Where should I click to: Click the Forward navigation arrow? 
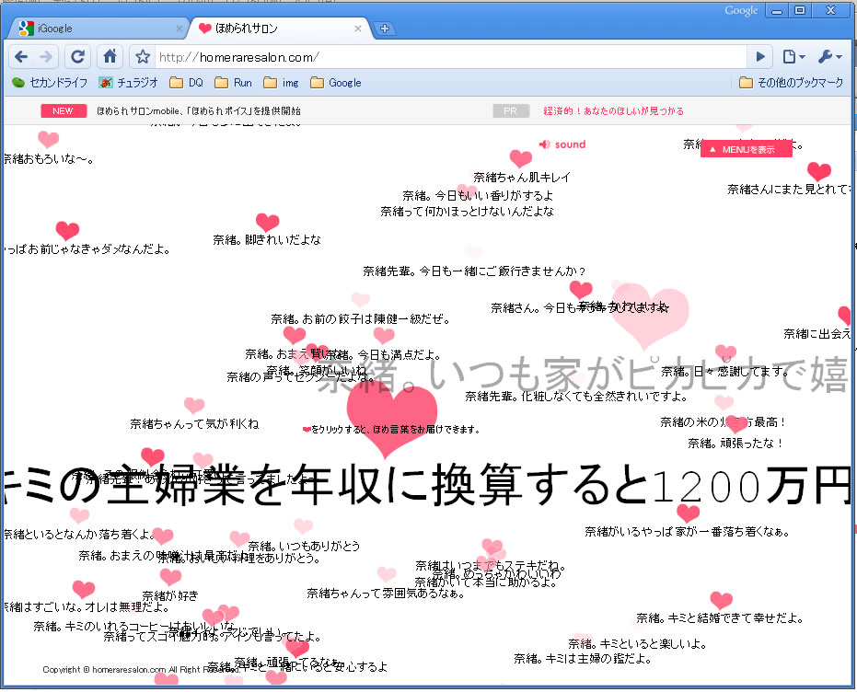pos(47,57)
